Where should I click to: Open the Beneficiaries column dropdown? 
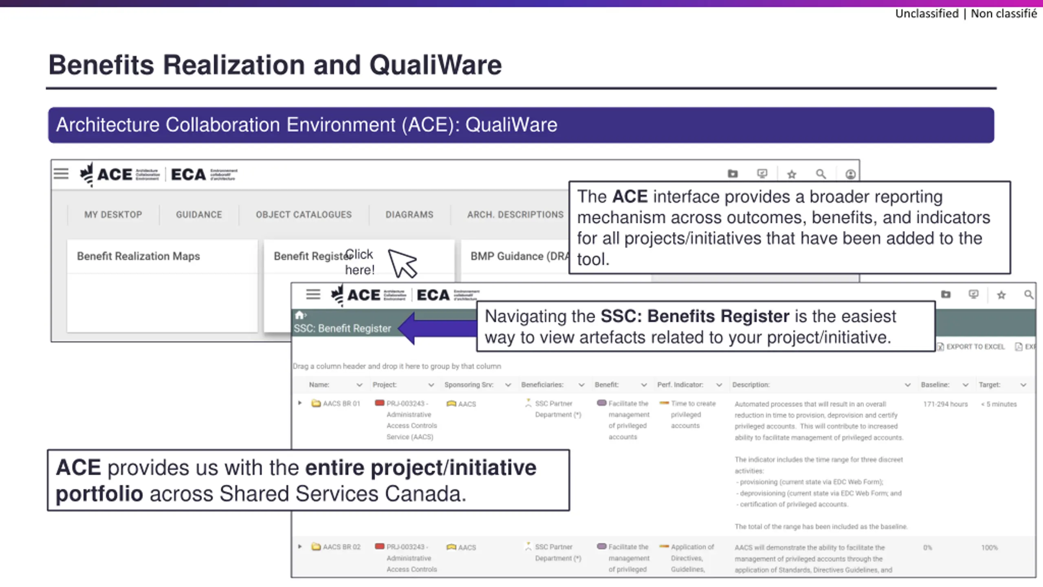coord(581,385)
